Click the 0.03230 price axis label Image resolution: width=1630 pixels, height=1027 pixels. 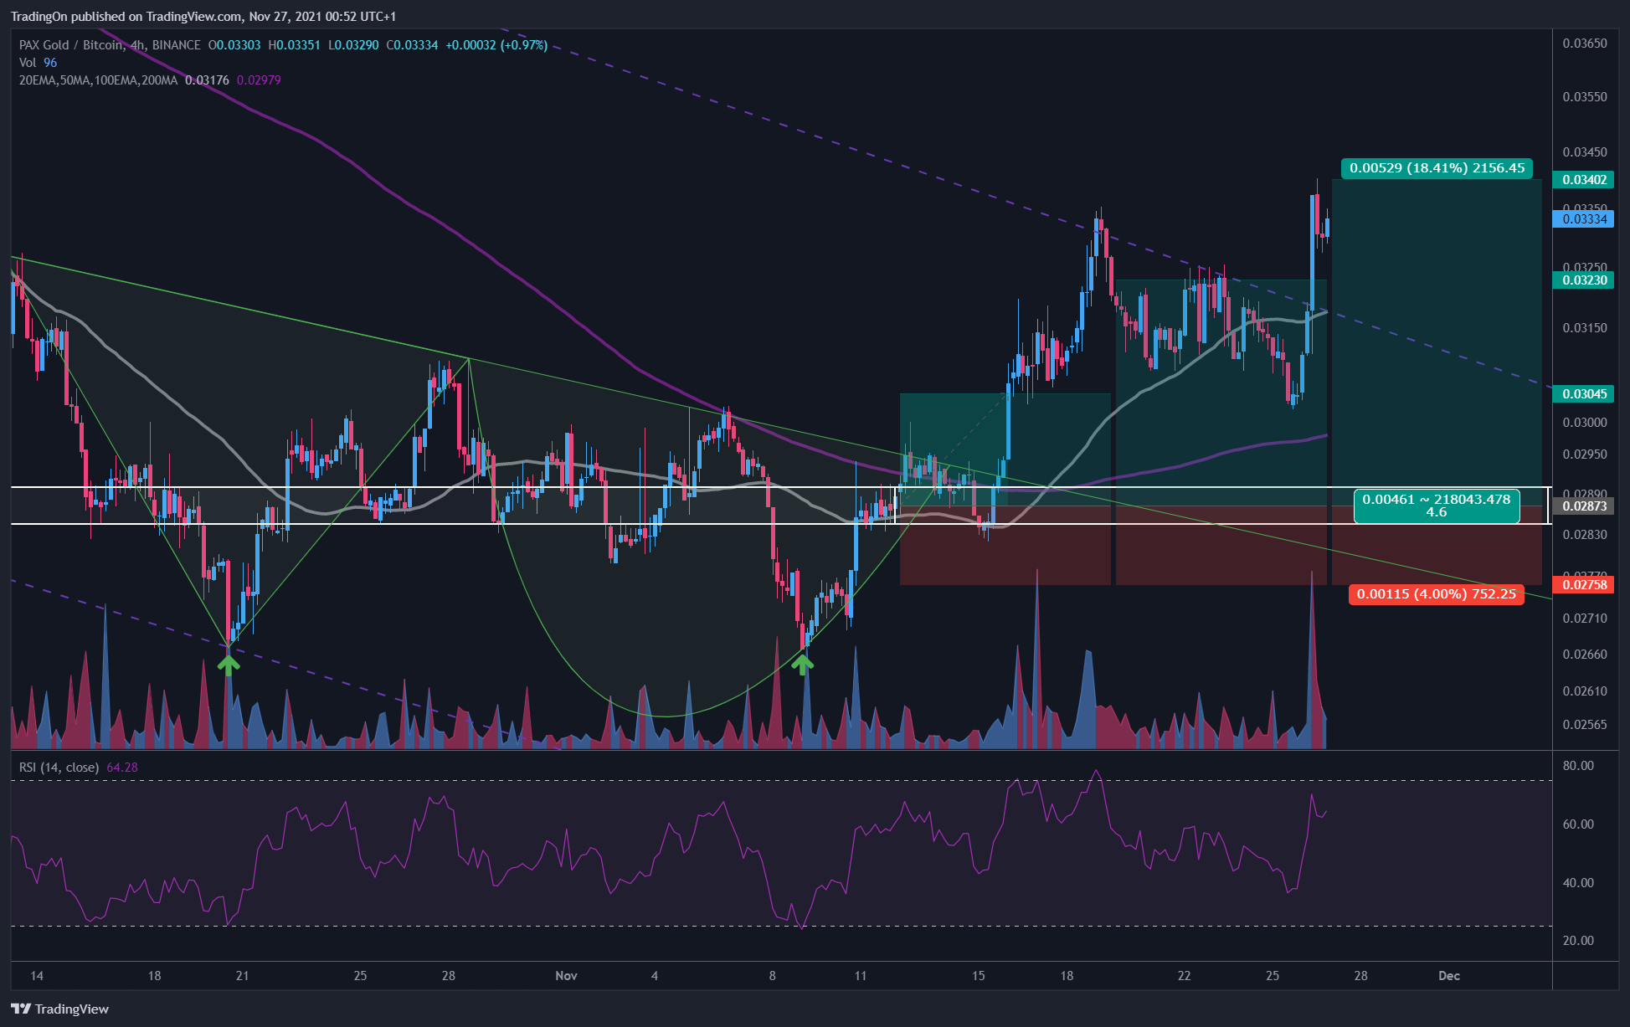click(x=1583, y=280)
